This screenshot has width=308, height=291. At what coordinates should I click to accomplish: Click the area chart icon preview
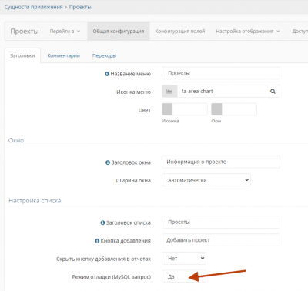(169, 92)
